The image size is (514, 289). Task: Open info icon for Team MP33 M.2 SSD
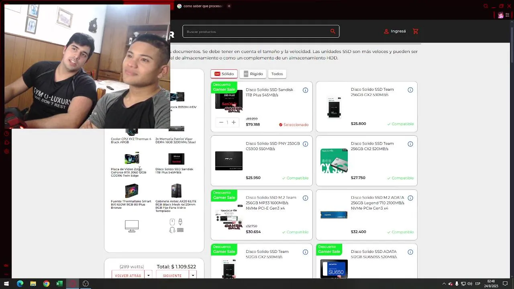[305, 198]
